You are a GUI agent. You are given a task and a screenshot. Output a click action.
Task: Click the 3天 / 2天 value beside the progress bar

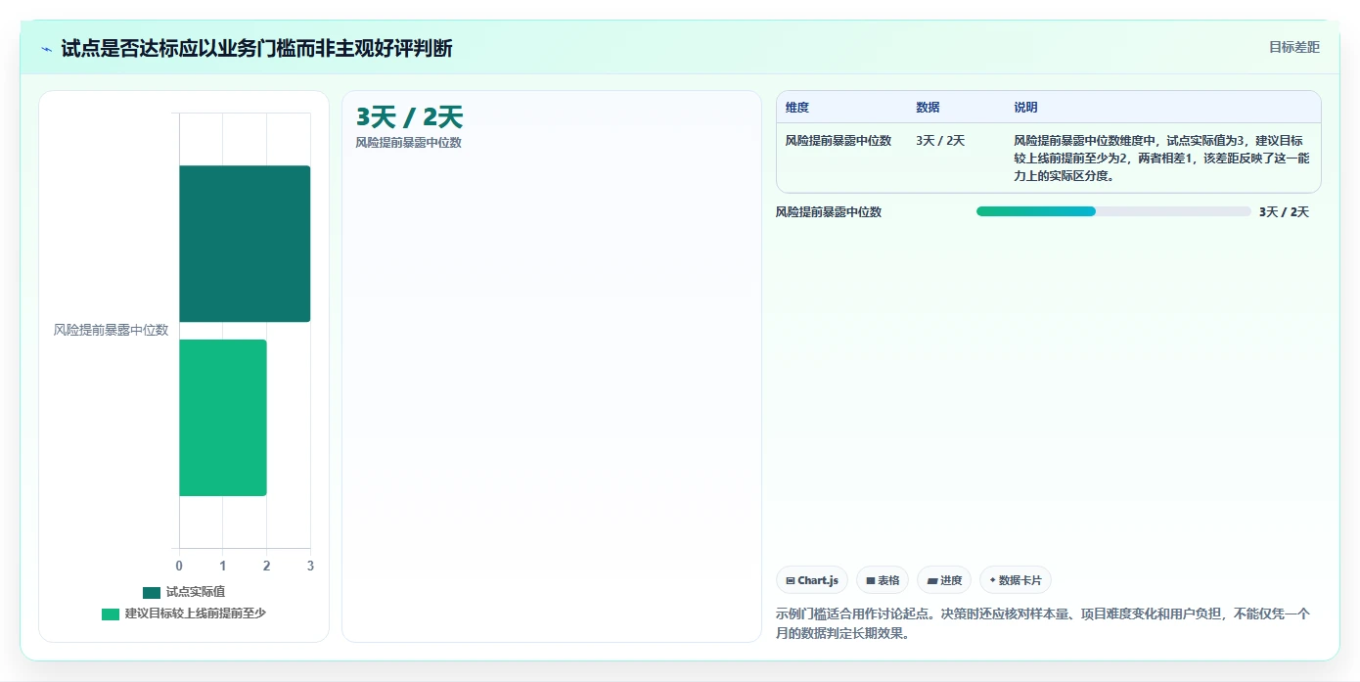[1284, 211]
